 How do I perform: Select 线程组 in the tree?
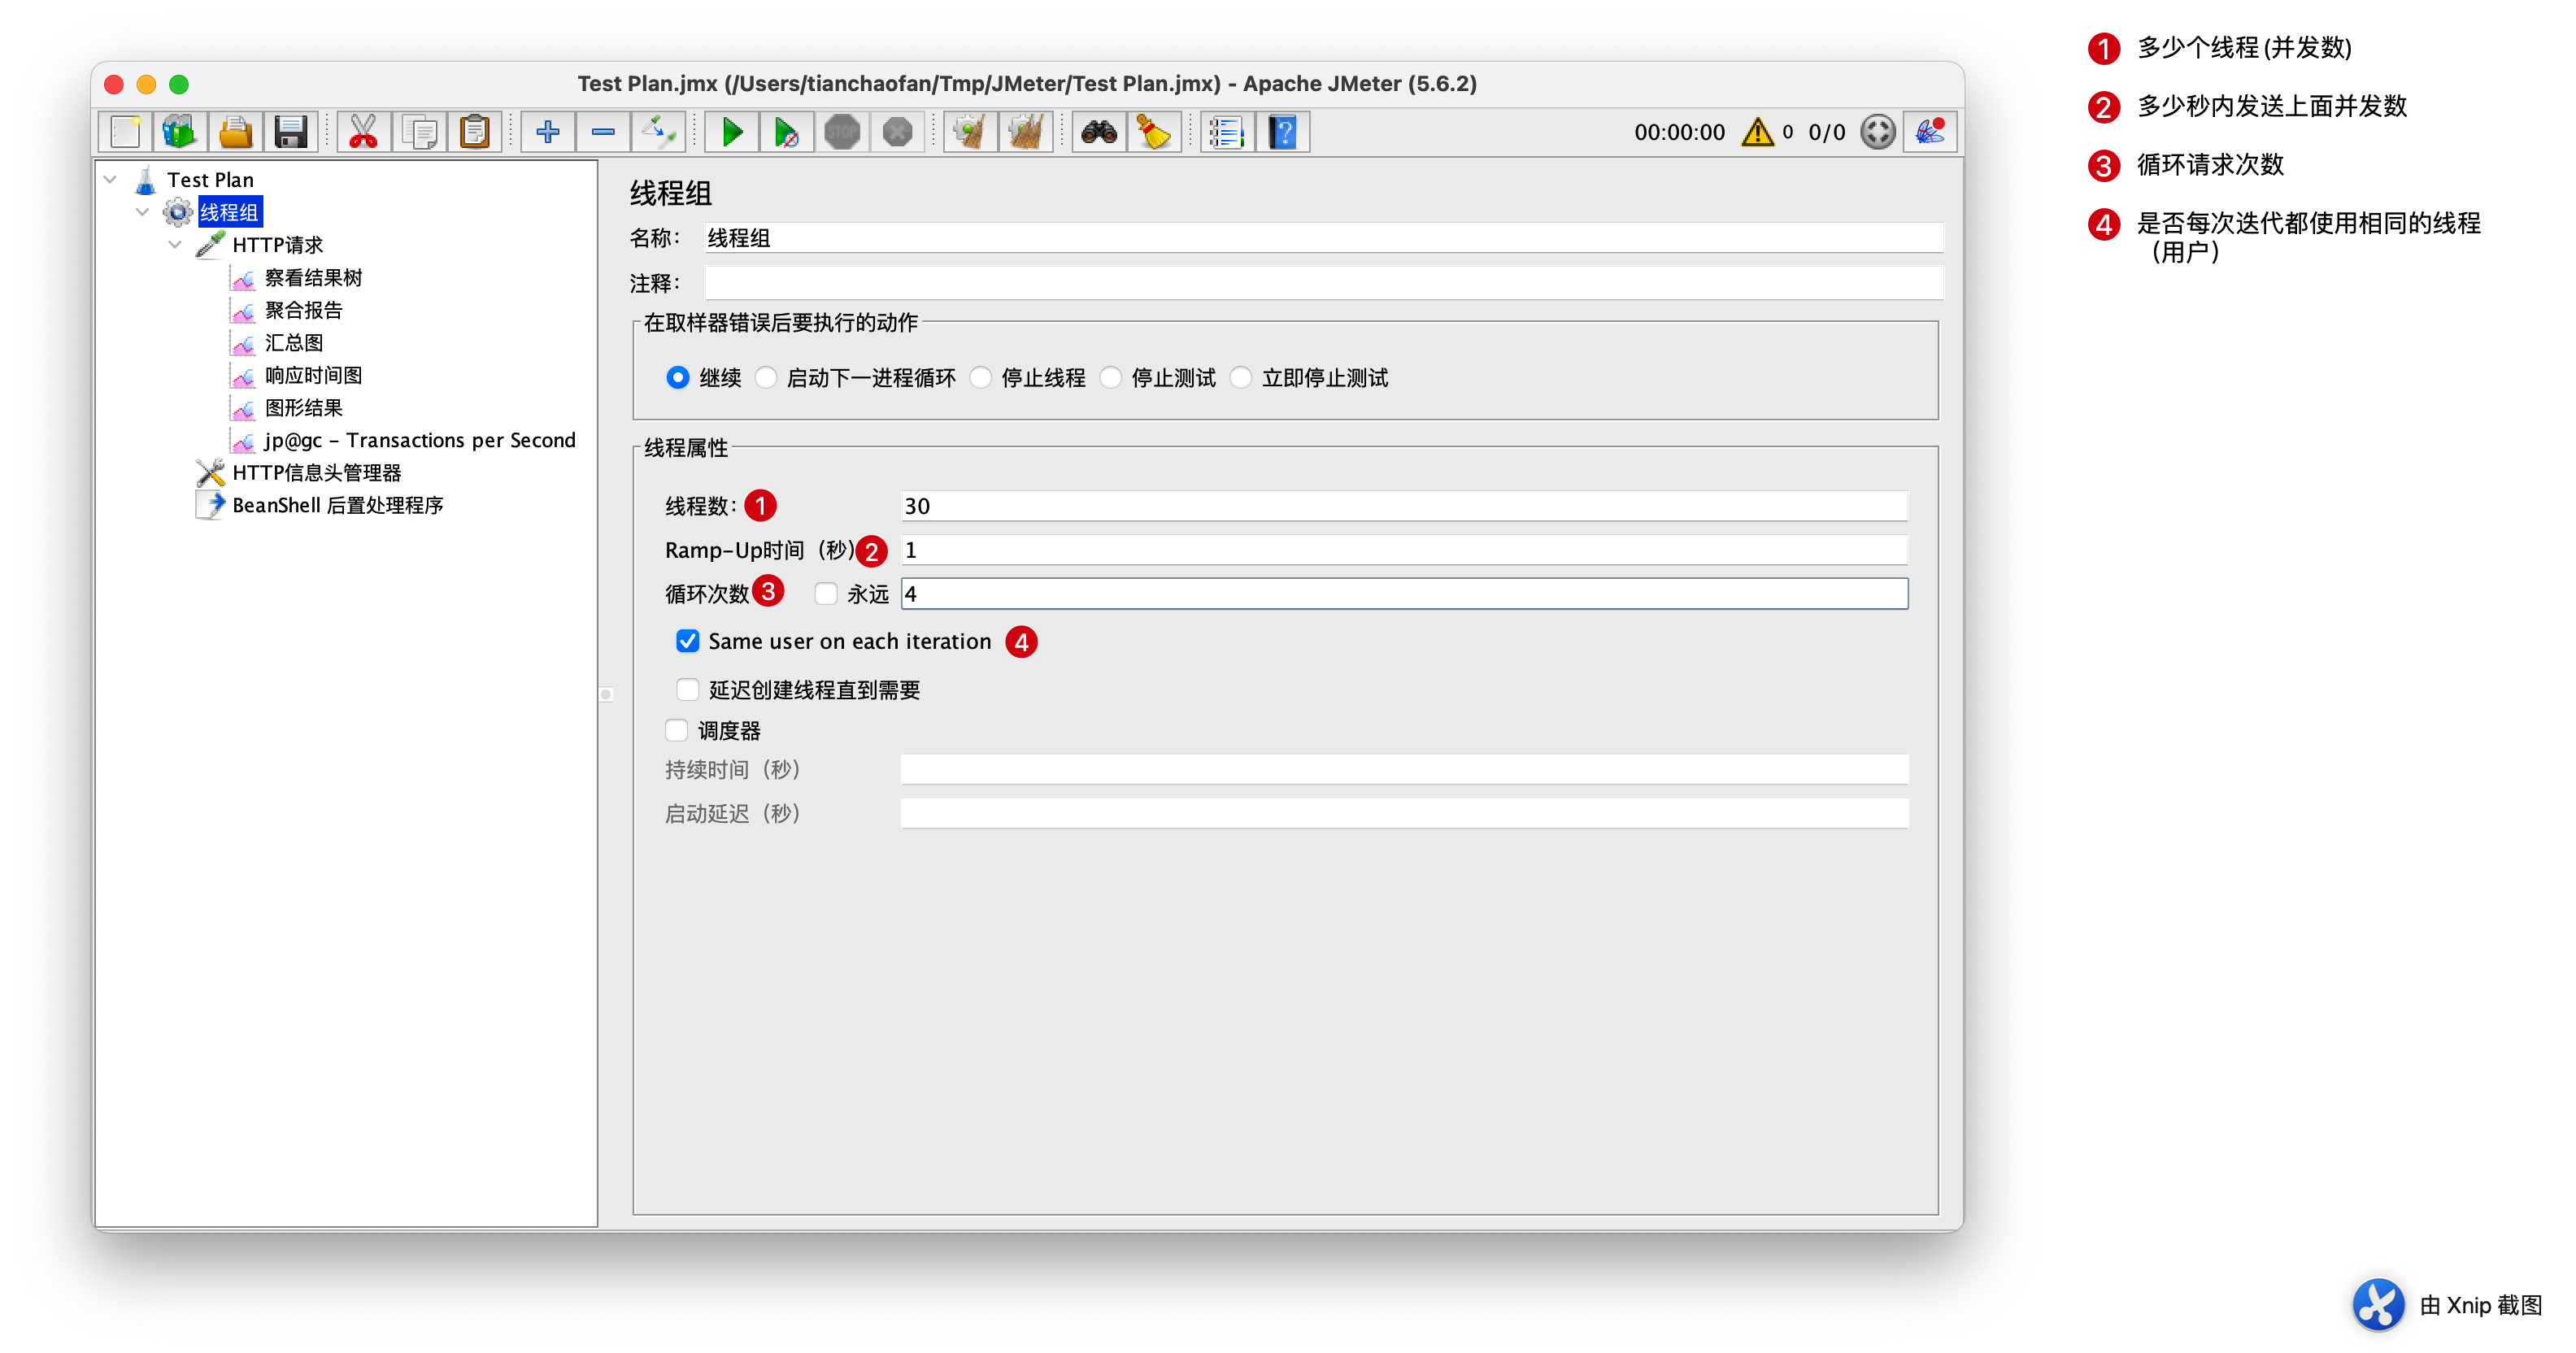tap(229, 212)
